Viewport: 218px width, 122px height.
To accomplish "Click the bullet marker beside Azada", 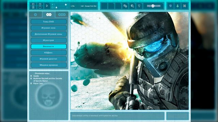I will click(x=31, y=76).
